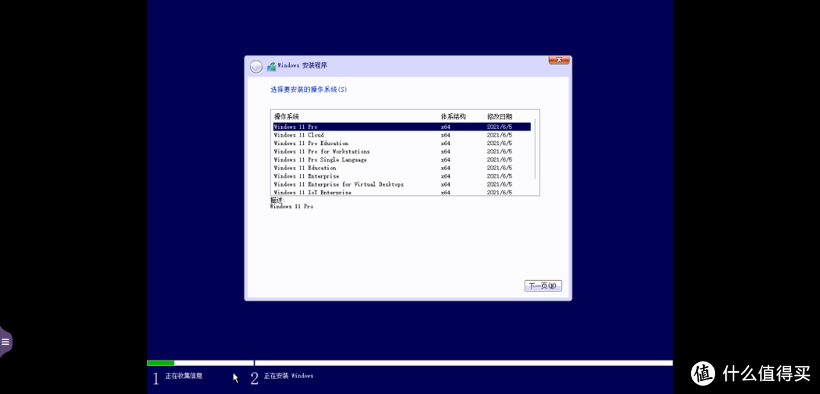820x394 pixels.
Task: Open the purple floating hamburger menu
Action: click(x=6, y=342)
